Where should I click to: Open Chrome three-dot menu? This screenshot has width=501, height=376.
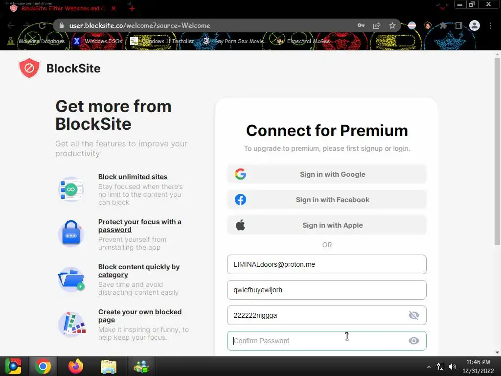pyautogui.click(x=490, y=25)
